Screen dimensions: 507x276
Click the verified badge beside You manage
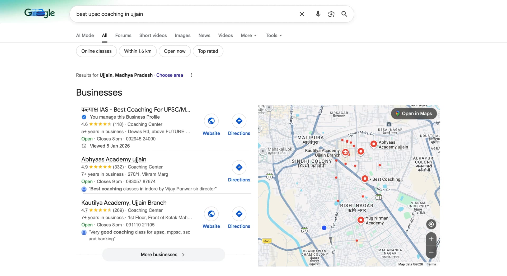(x=84, y=117)
